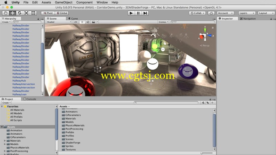The width and height of the screenshot is (276, 155).
Task: Click the Project search field
Action: click(x=166, y=103)
